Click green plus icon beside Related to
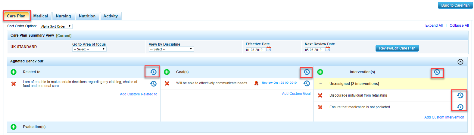This screenshot has width=474, height=135. point(14,72)
